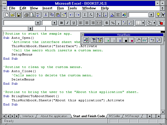The height and width of the screenshot is (125, 167).
Task: Toggle Bold formatting
Action: (x=62, y=23)
